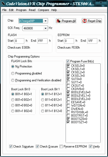Viewport: 108px width, 157px height.
Task: Click the FLASH Checksum: E000h text
Action: pos(19,48)
